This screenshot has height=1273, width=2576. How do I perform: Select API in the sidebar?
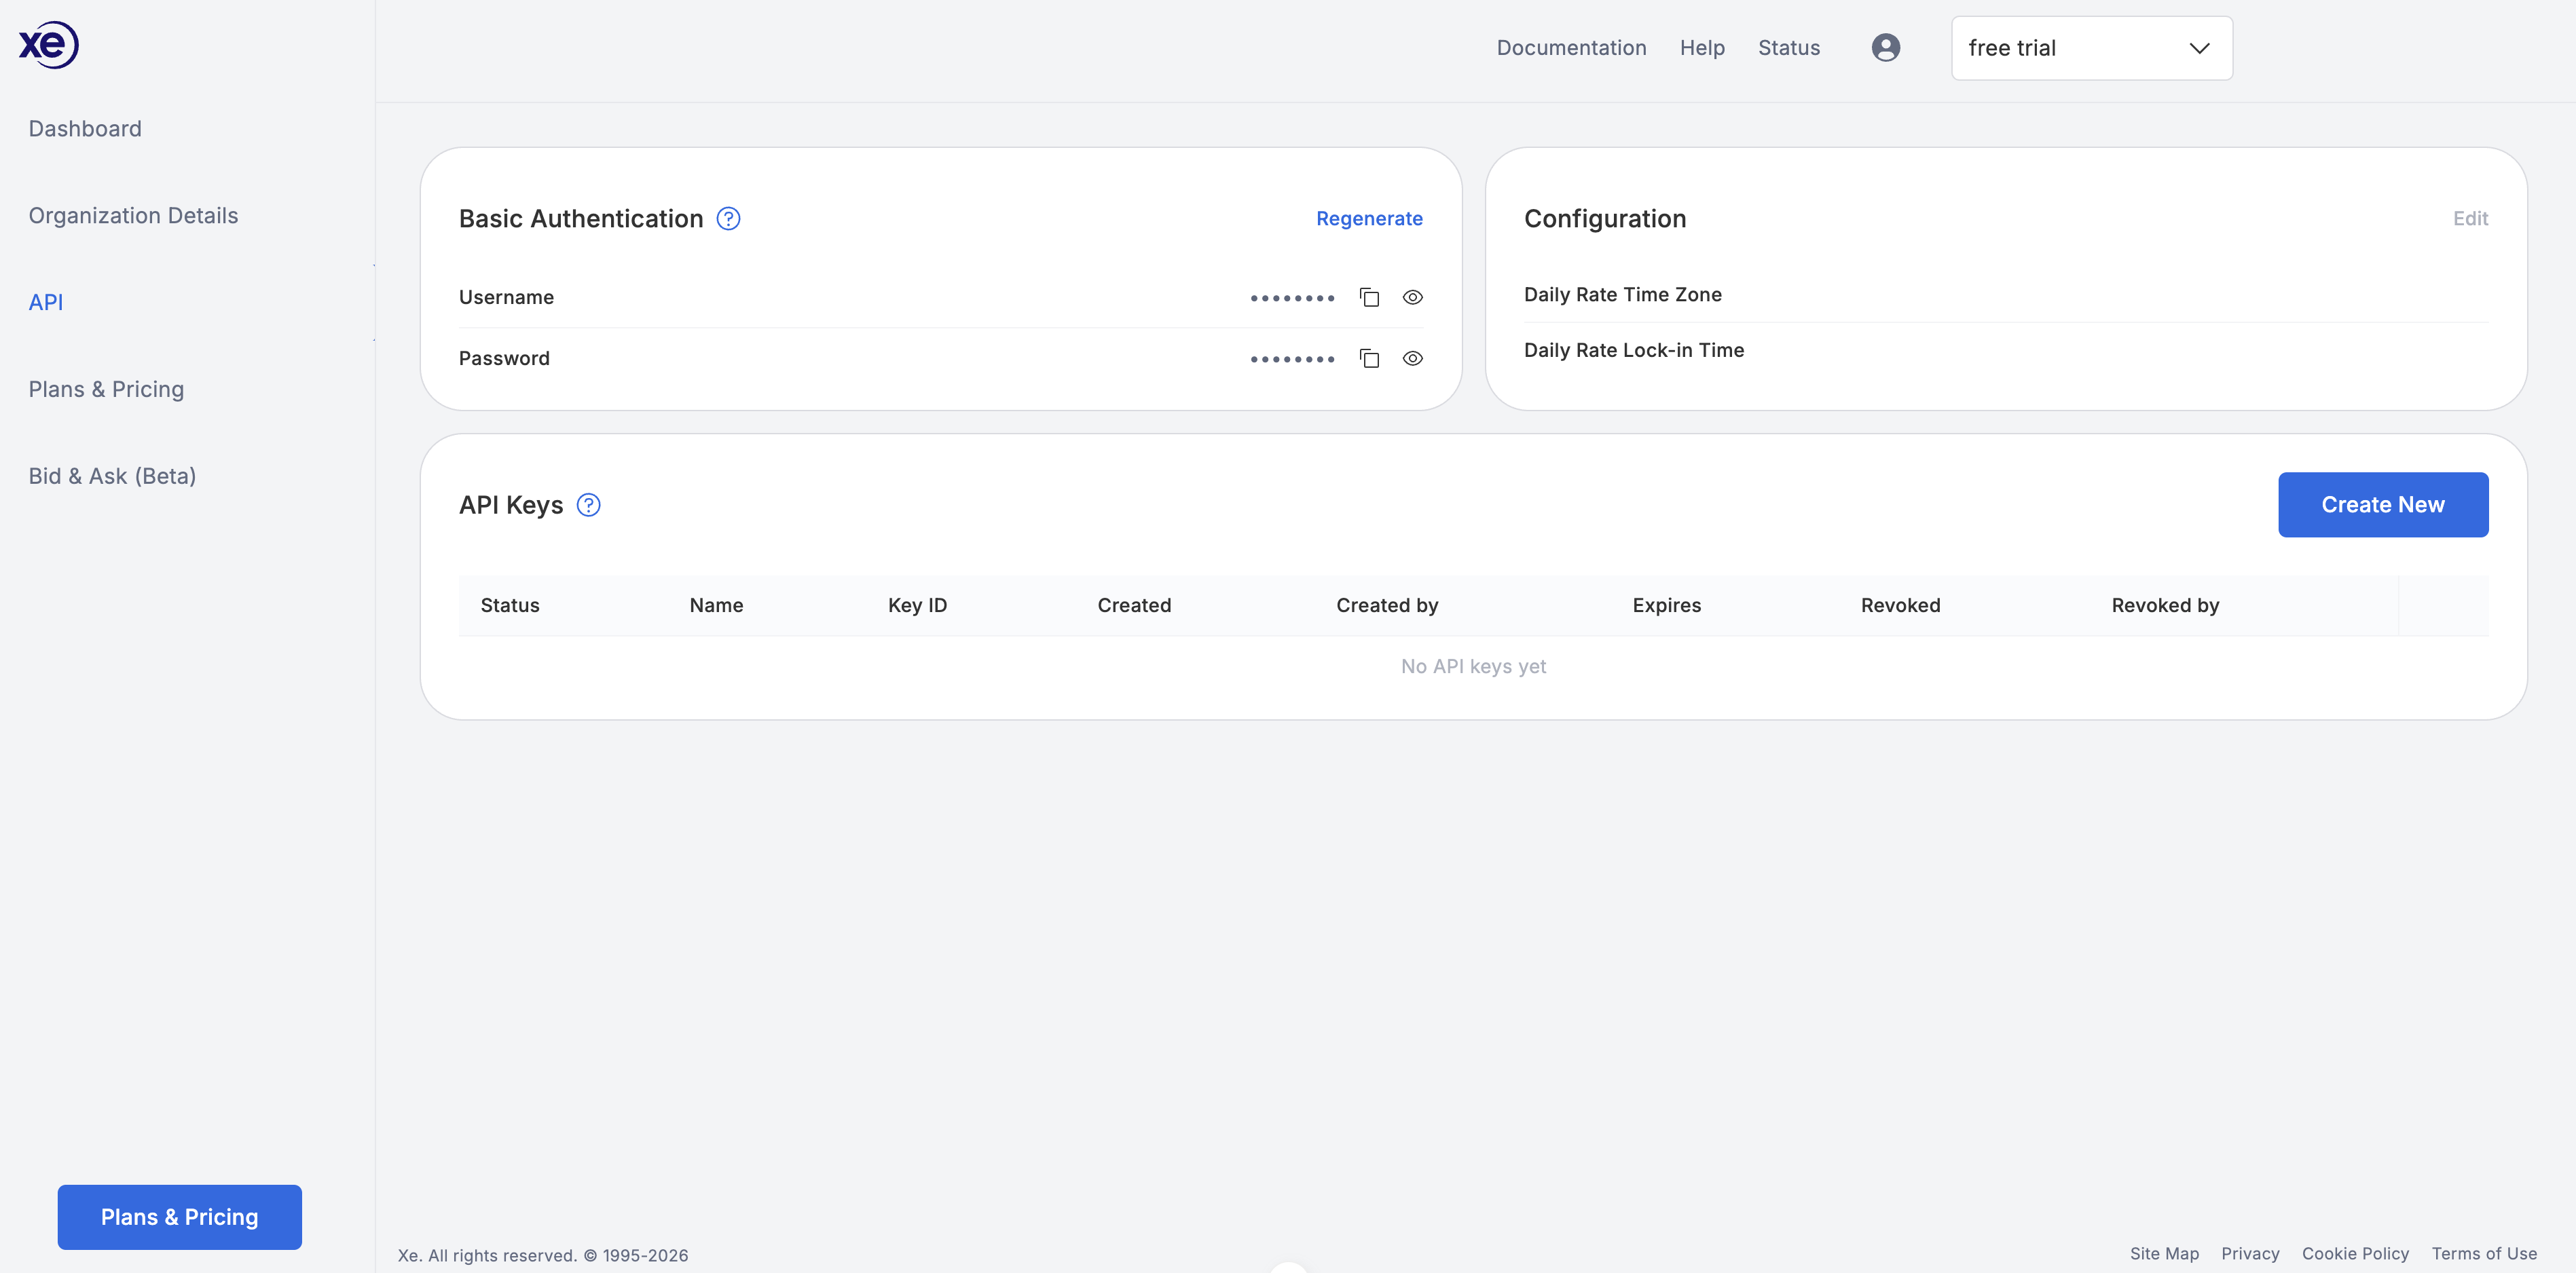click(x=46, y=303)
